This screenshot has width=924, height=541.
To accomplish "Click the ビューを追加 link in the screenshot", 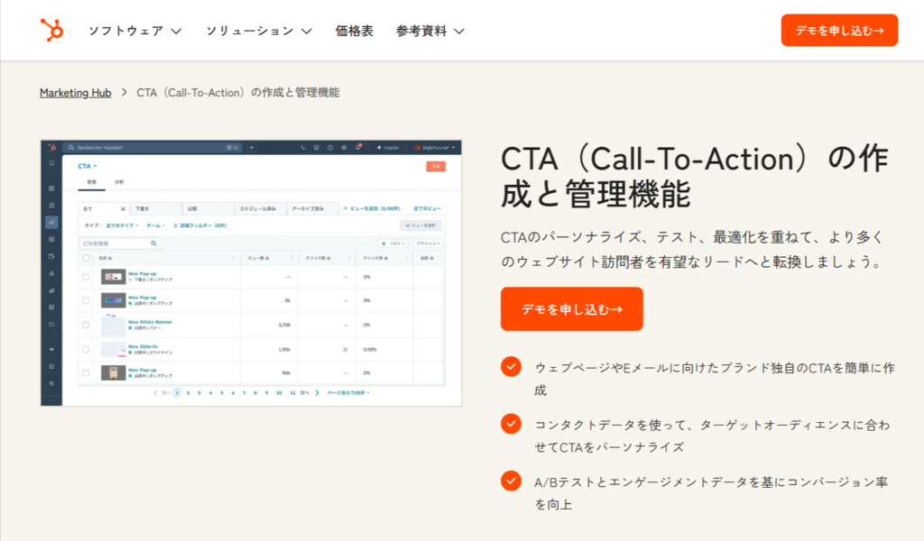I will click(372, 208).
